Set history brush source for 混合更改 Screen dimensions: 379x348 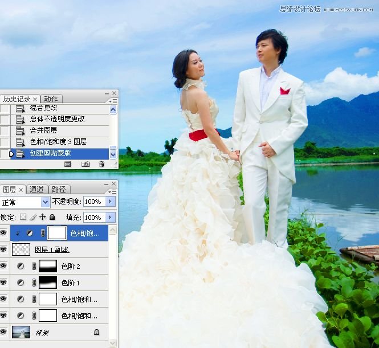click(x=5, y=108)
